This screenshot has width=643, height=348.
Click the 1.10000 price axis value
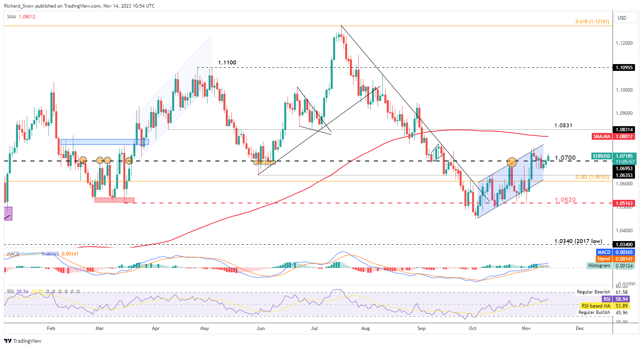pyautogui.click(x=624, y=90)
